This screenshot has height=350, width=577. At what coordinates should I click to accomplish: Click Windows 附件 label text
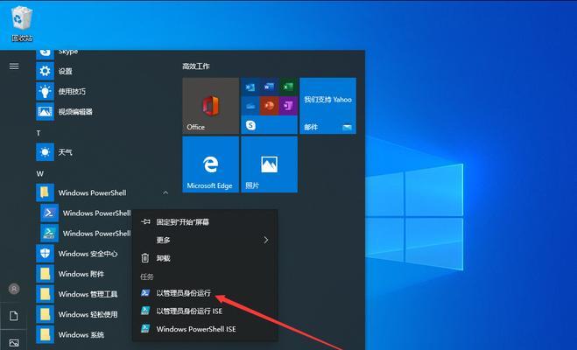pyautogui.click(x=81, y=274)
